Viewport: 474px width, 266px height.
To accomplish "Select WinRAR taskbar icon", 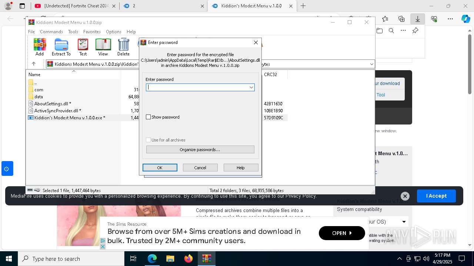I will (x=206, y=259).
